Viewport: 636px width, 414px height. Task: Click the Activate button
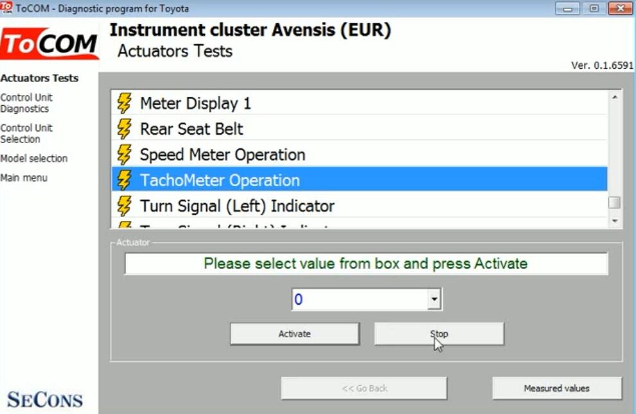tap(294, 334)
